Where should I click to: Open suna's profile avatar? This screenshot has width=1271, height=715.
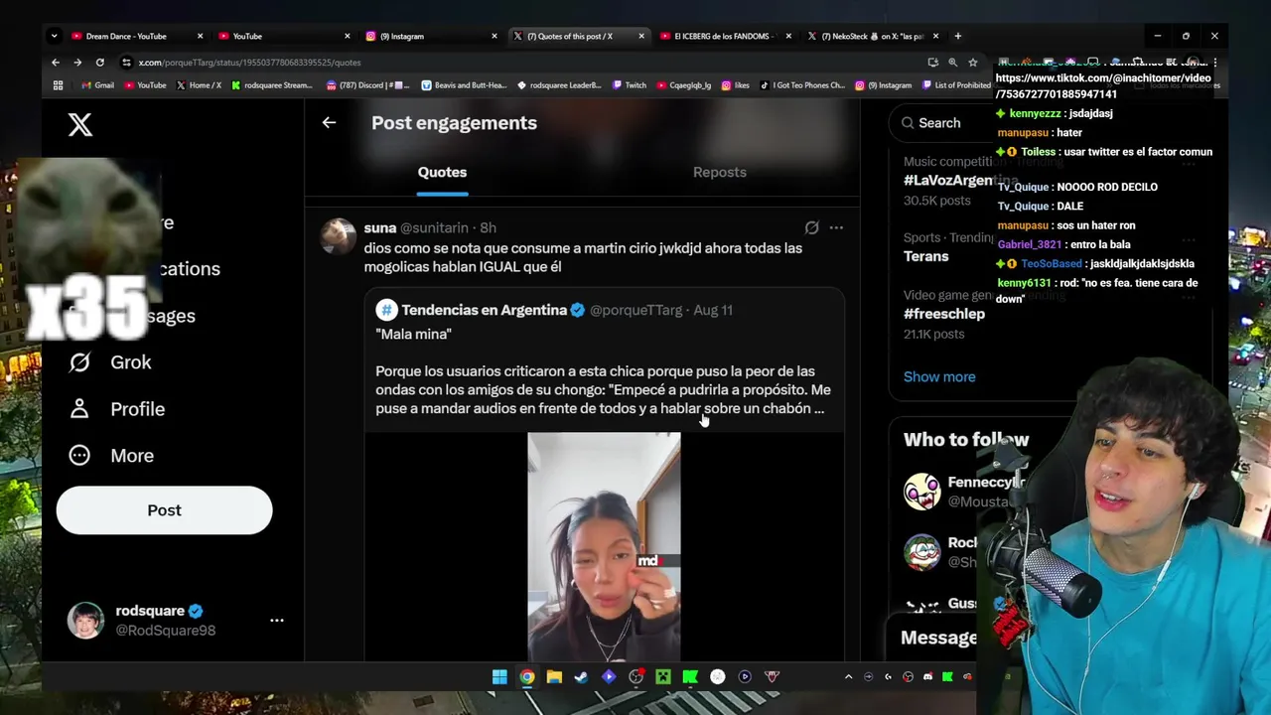[x=338, y=236]
